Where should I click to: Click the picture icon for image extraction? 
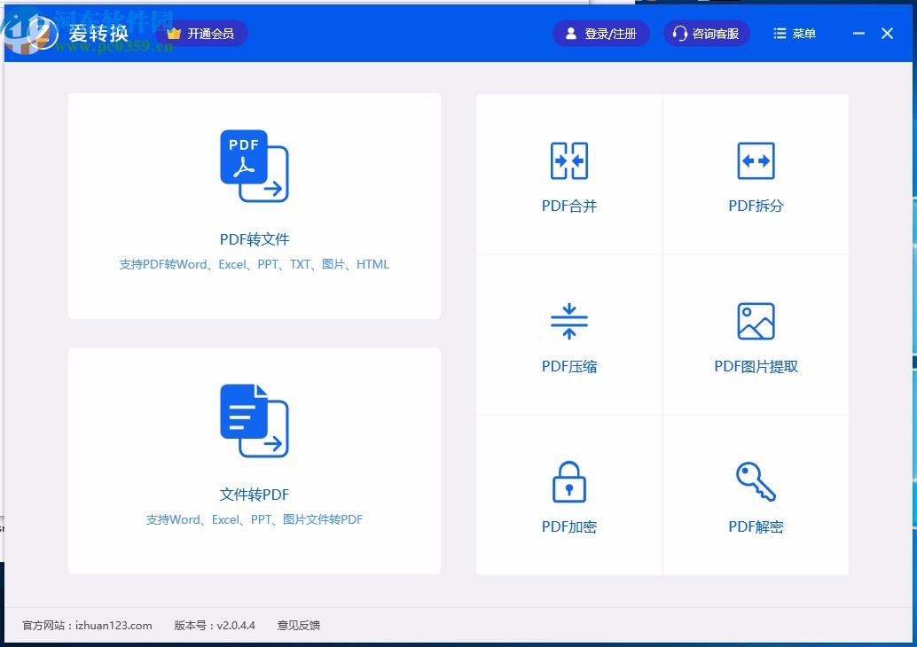coord(755,320)
